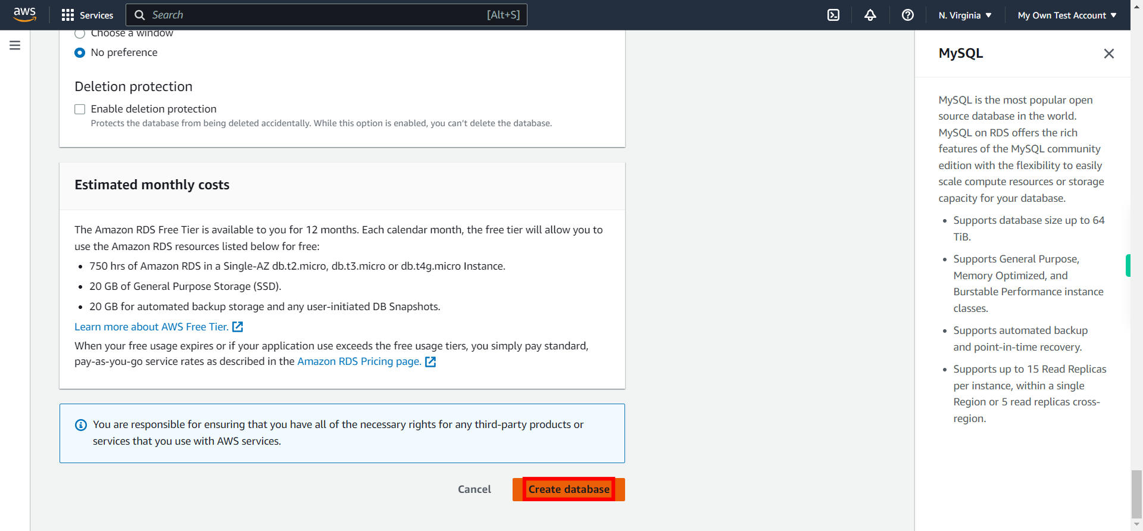Click the page vertical scrollbar thumb
Image resolution: width=1143 pixels, height=531 pixels.
click(1137, 494)
